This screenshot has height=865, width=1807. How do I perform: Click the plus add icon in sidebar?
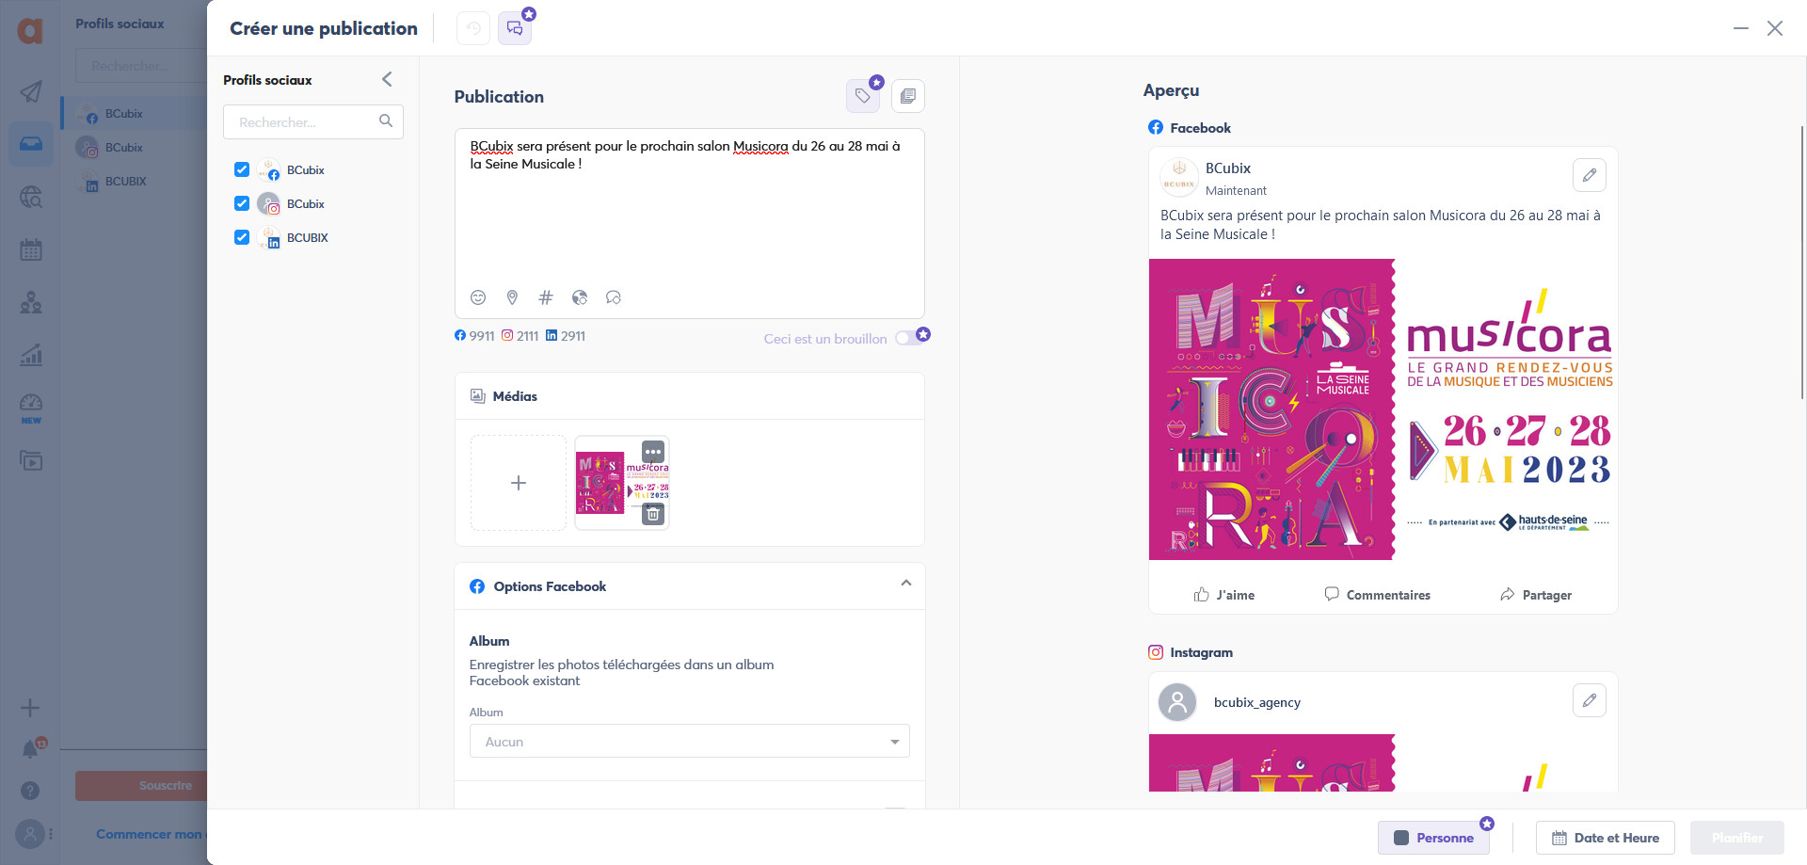pyautogui.click(x=30, y=708)
